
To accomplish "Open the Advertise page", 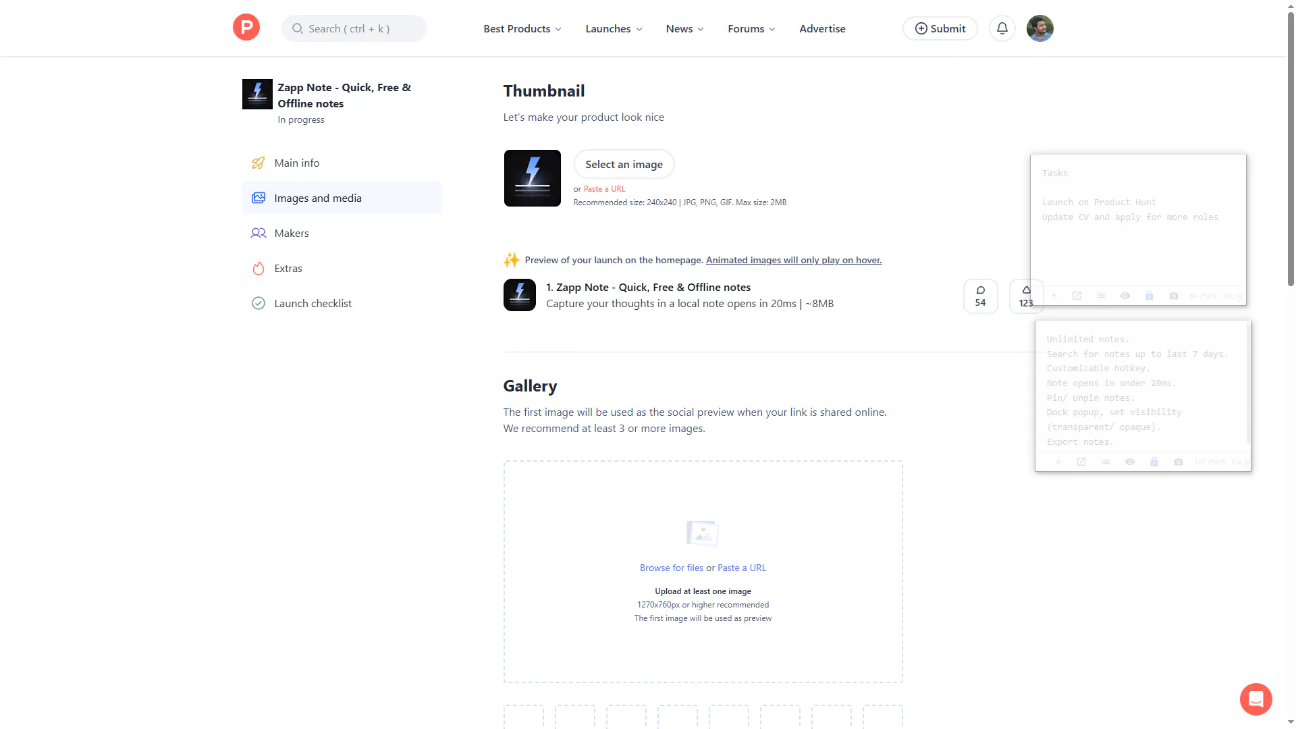I will click(x=822, y=28).
